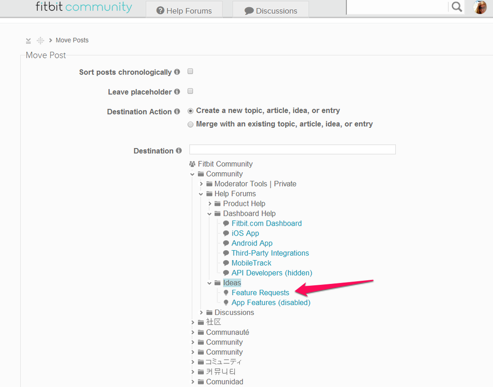Click the collapse breadcrumb arrow icon
The image size is (493, 387).
[28, 40]
